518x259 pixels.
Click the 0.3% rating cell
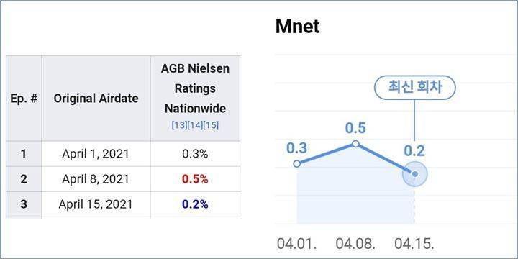click(x=195, y=154)
